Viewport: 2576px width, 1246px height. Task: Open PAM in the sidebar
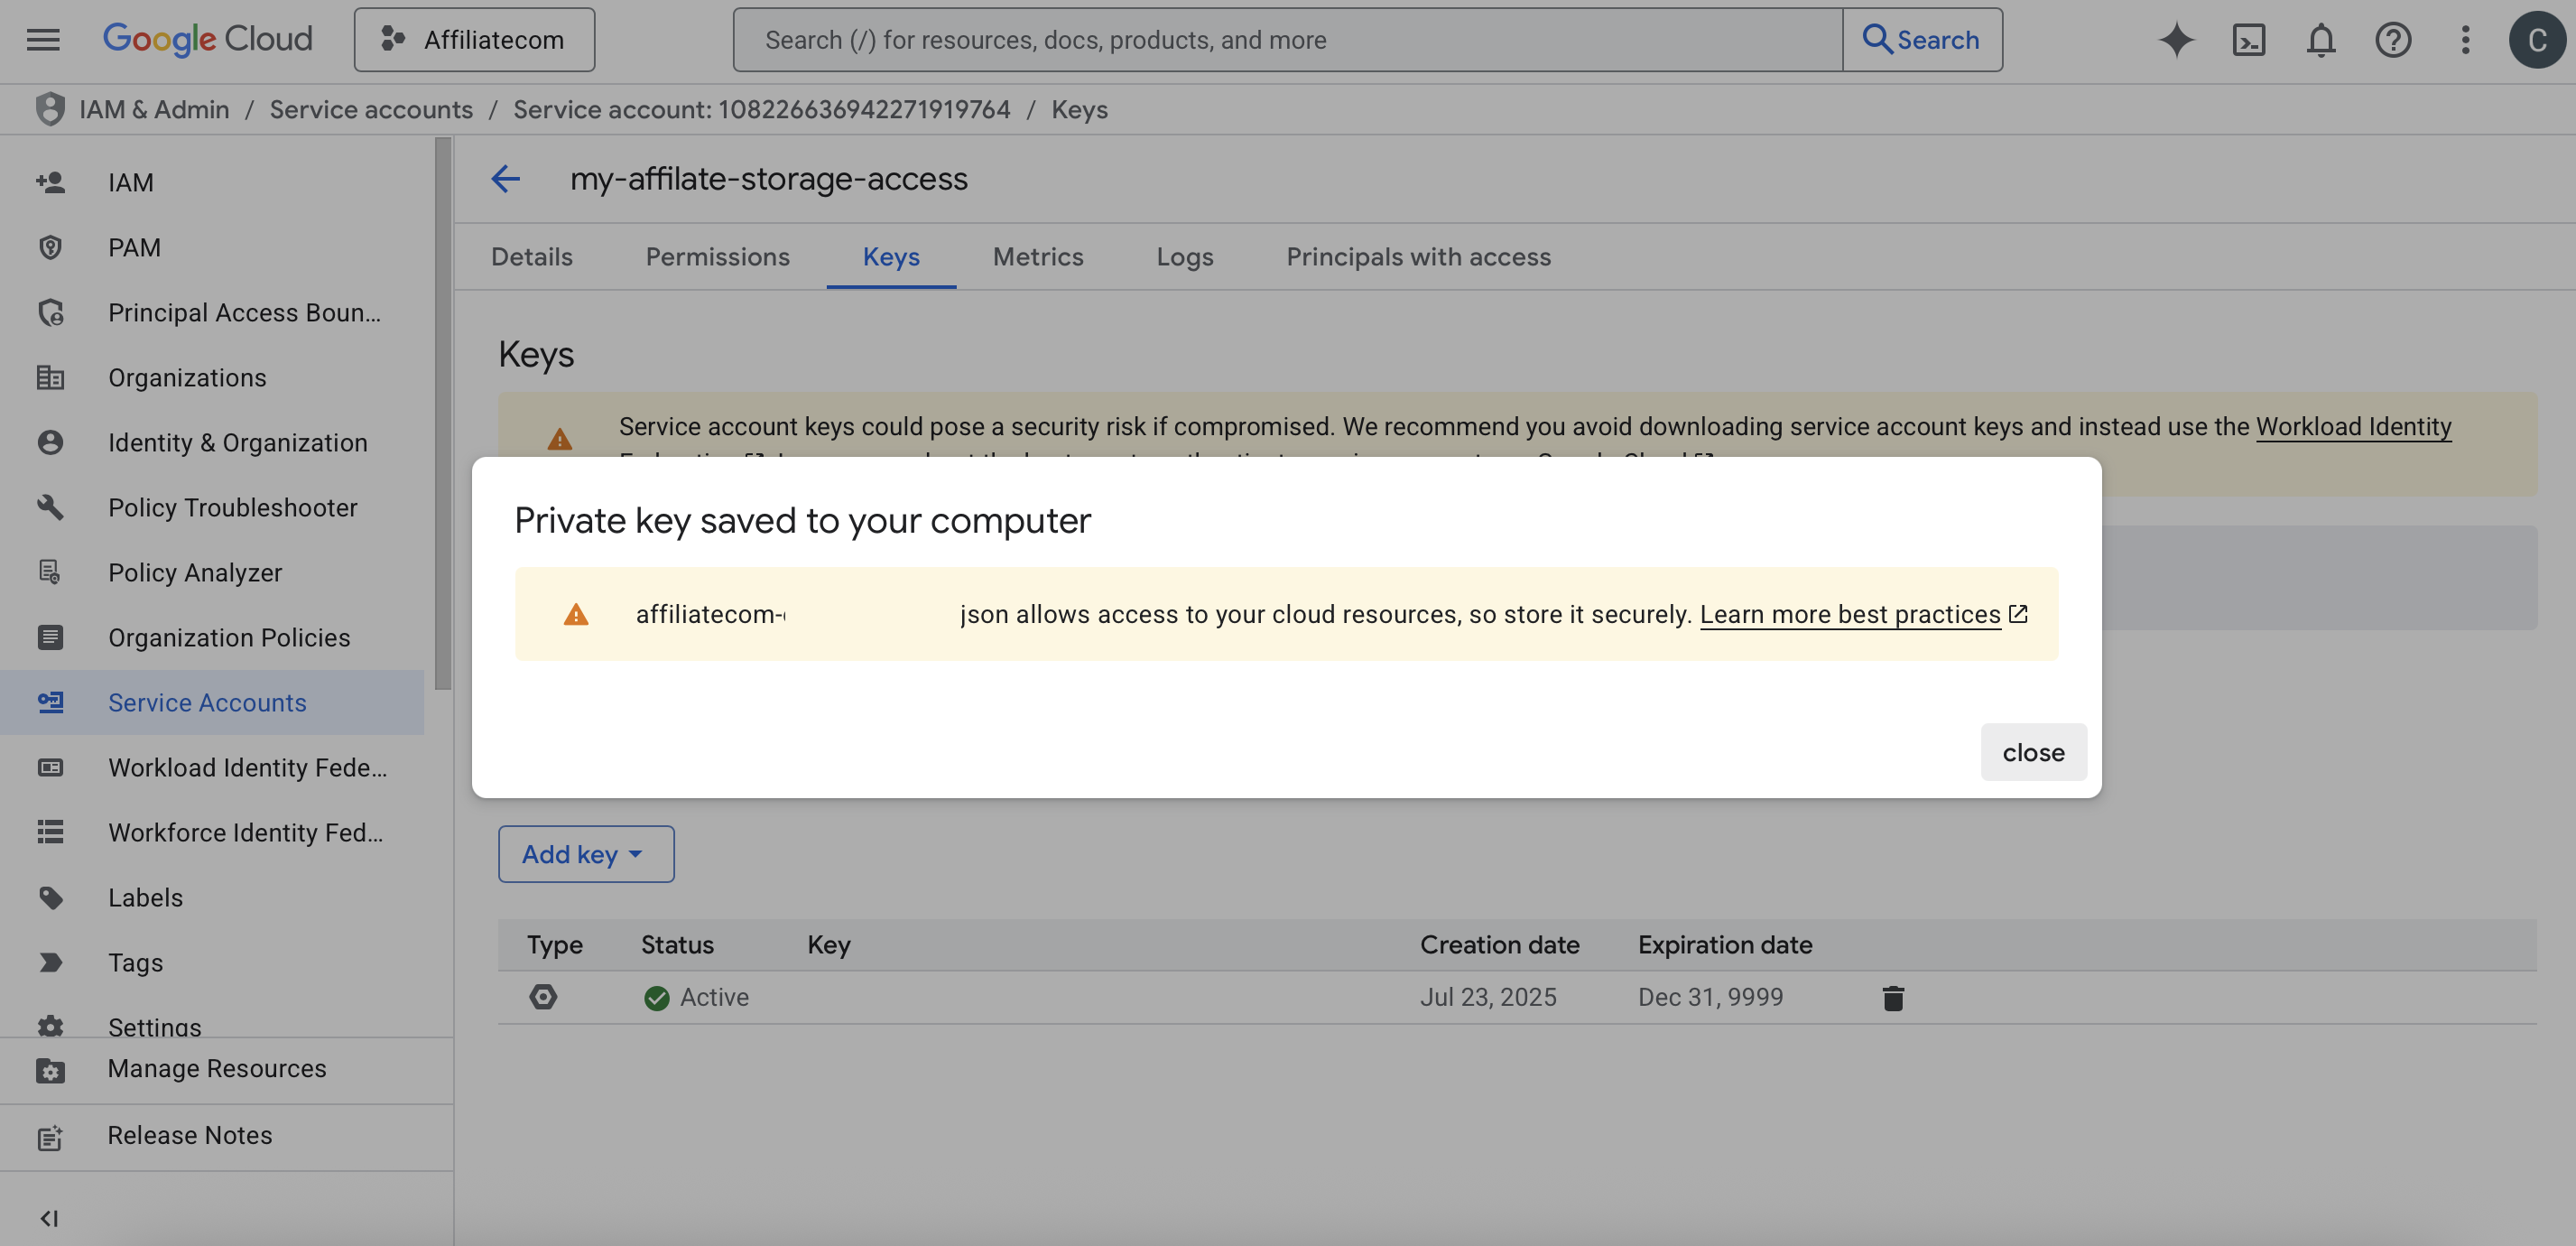[212, 248]
